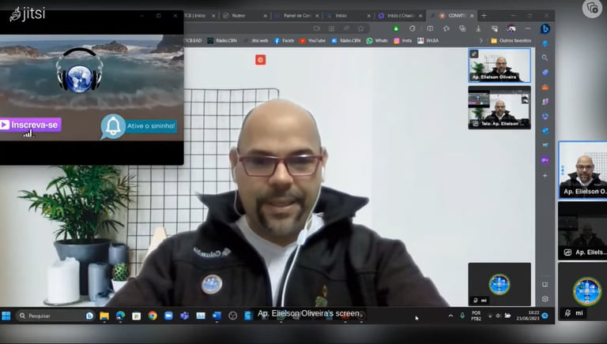
Task: Open the WhatsApp bookmark
Action: click(377, 40)
